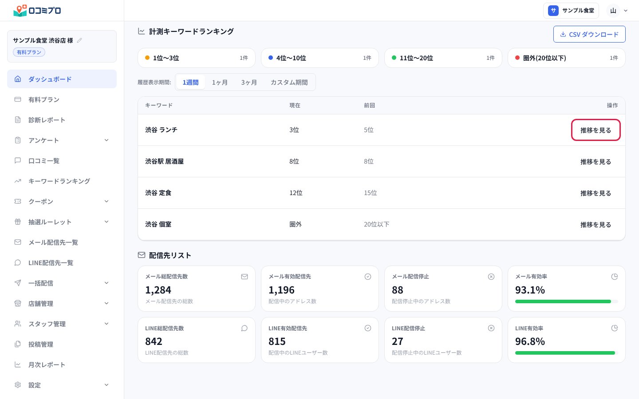Click the x-circle icon in メール配信停止 card
Image resolution: width=639 pixels, height=399 pixels.
click(491, 277)
